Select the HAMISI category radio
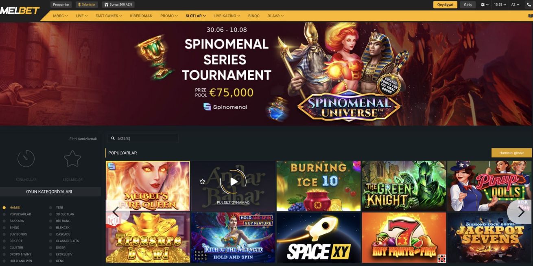 [4, 208]
